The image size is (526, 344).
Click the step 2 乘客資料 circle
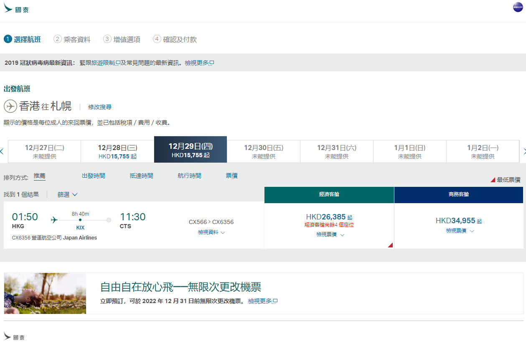tap(58, 39)
